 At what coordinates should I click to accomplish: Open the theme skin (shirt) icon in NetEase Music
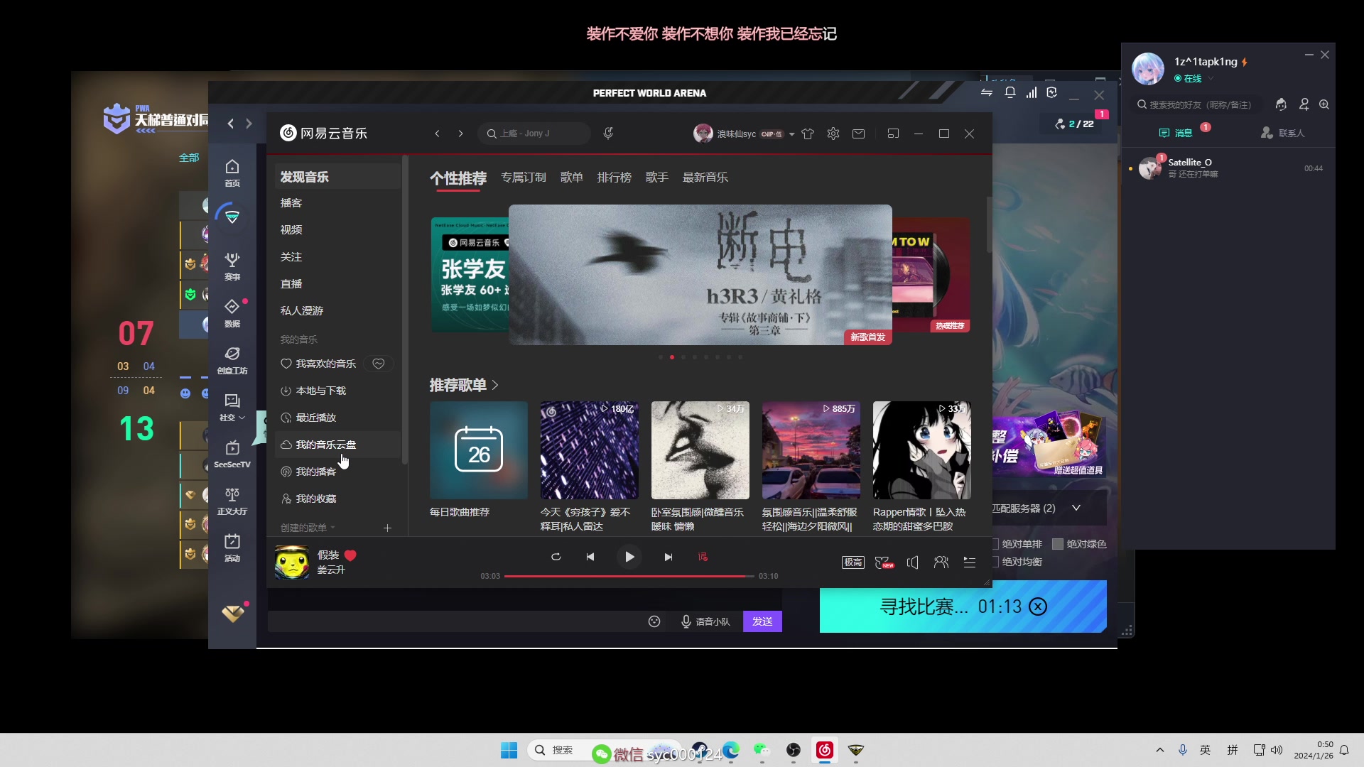[x=808, y=134]
